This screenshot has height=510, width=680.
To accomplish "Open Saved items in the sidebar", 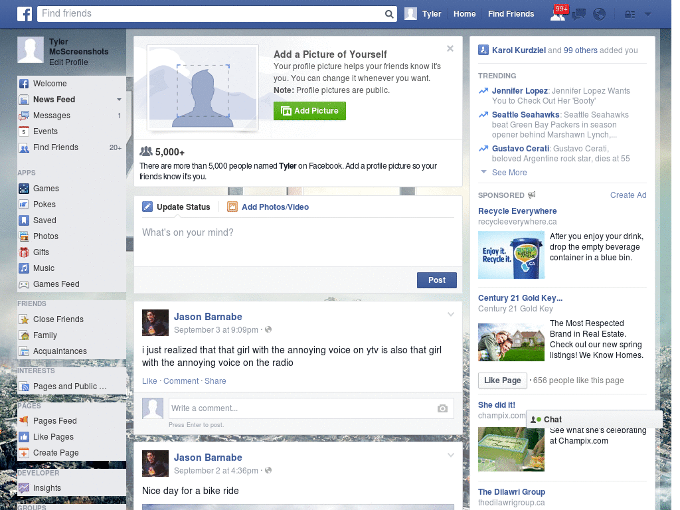I will 45,220.
